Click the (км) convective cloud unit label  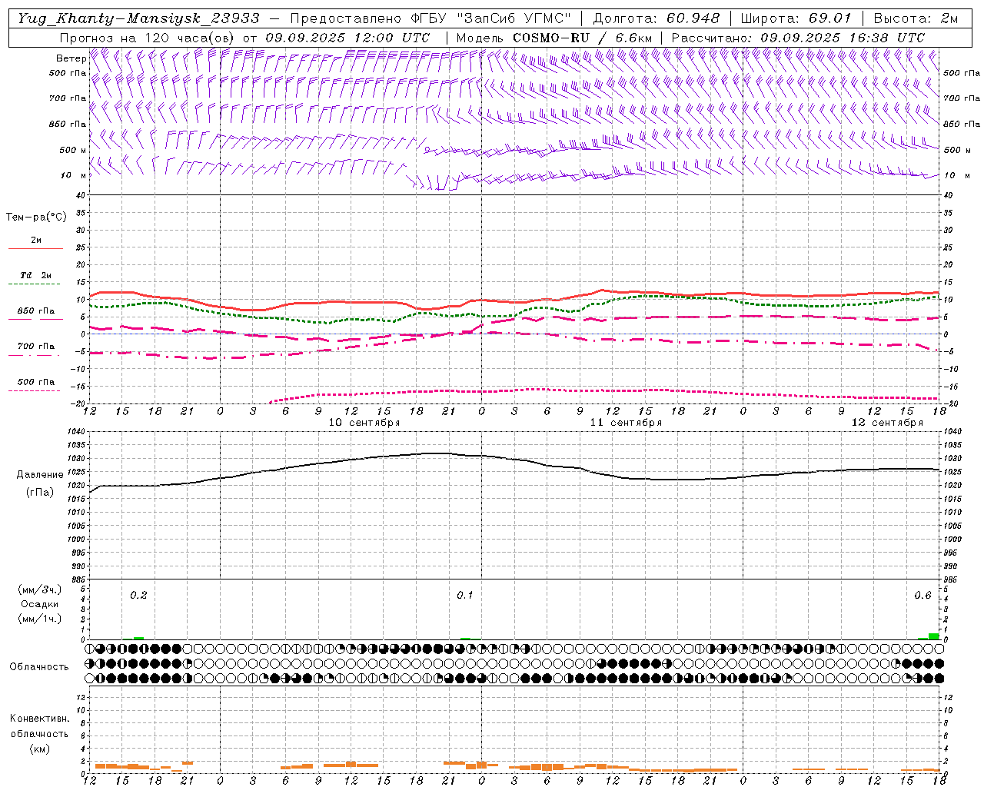click(40, 749)
